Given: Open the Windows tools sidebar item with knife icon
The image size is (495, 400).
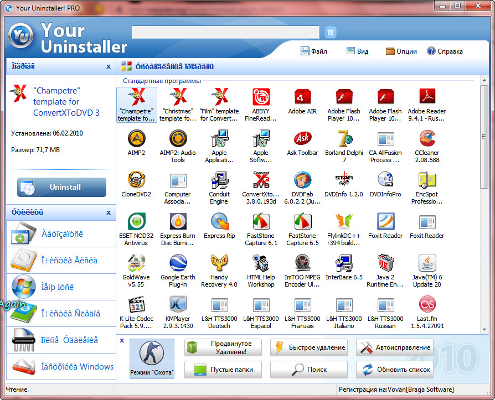Looking at the screenshot, I should coord(61,367).
